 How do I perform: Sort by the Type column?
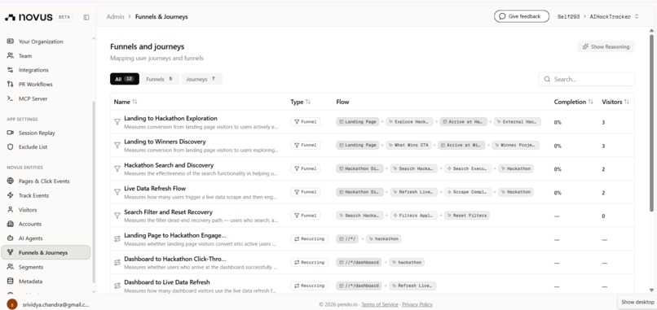click(301, 102)
